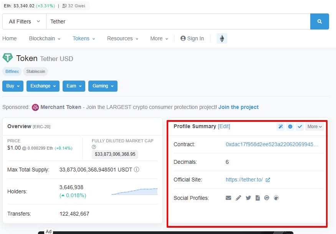Open the Ethereum network logo icon
Screen dimensions: 336x234
222,38
